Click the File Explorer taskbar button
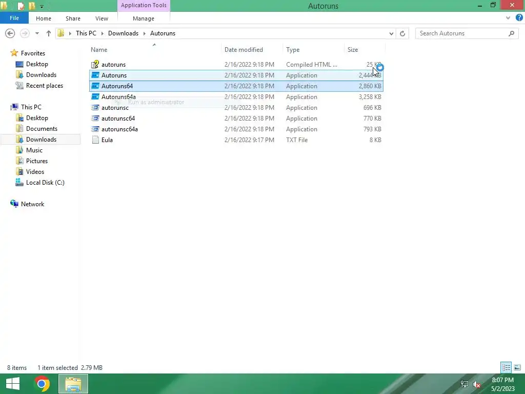The width and height of the screenshot is (525, 394). click(x=73, y=384)
